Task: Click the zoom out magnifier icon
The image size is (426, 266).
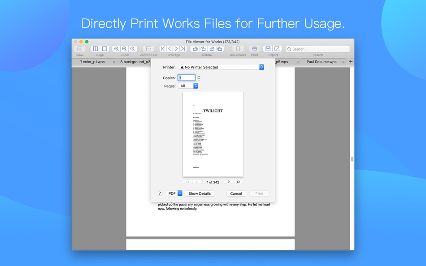Action: pyautogui.click(x=116, y=49)
